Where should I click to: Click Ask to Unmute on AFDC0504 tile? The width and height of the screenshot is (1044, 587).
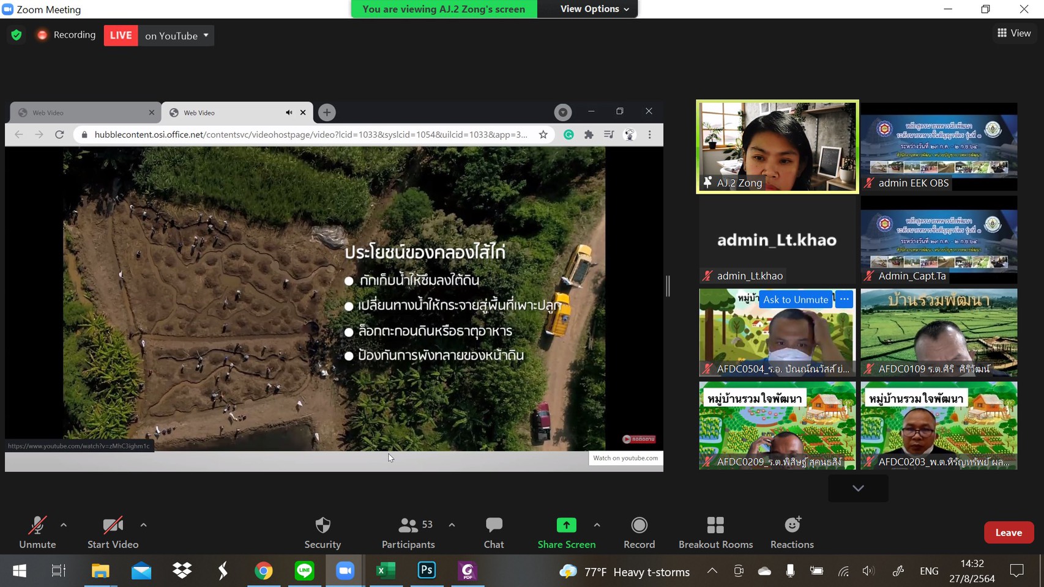pos(795,300)
